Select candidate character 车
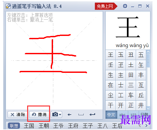The height and width of the screenshot is (130, 157). tap(131, 95)
